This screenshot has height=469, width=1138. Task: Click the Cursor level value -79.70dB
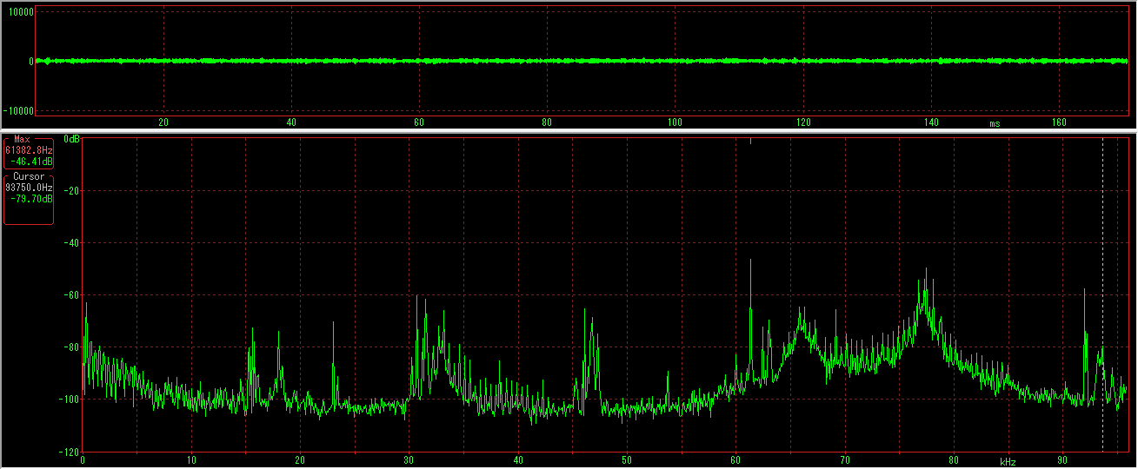pyautogui.click(x=31, y=199)
